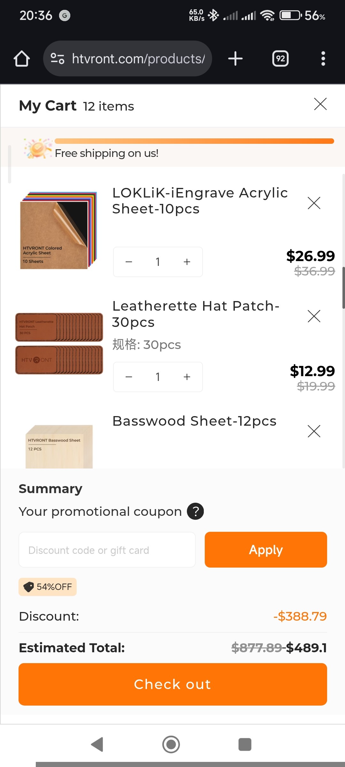
Task: Open a new browser tab
Action: point(235,59)
